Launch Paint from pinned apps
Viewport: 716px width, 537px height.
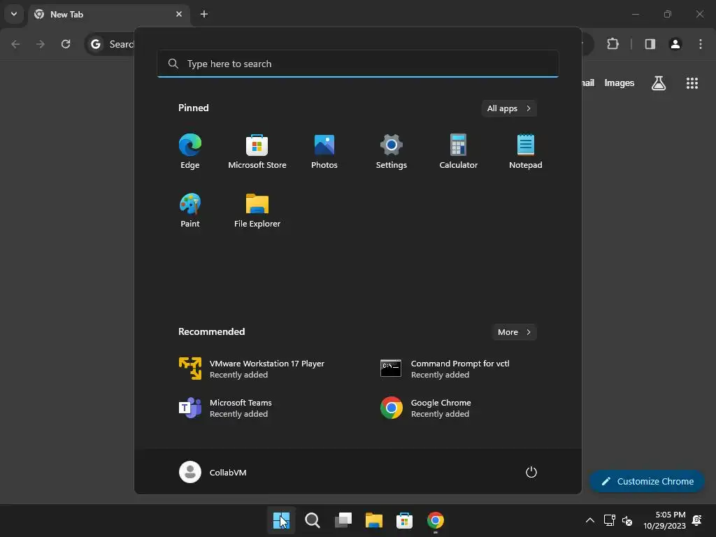tap(190, 210)
